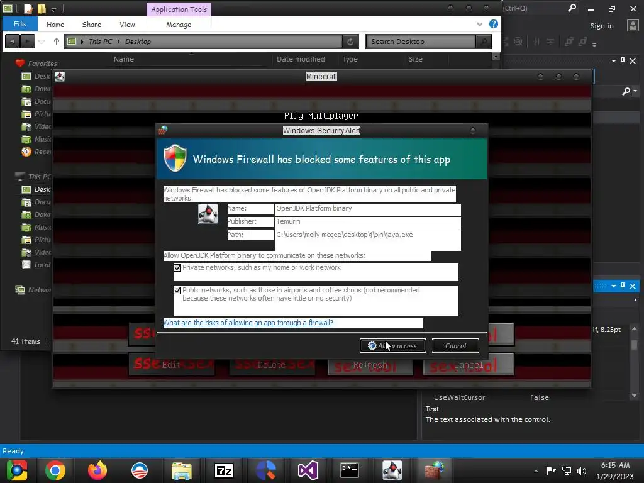Screen dimensions: 644x483
Task: Click the Visual Studio quick launch search icon
Action: [572, 8]
